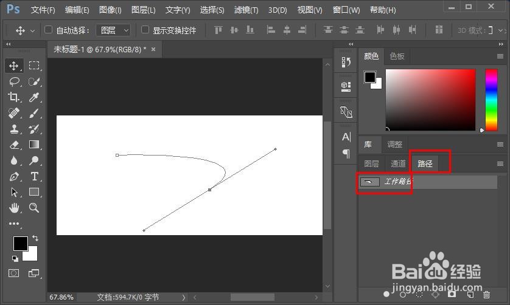Collapse the toolbox with double arrows
The image size is (510, 305).
(x=9, y=44)
